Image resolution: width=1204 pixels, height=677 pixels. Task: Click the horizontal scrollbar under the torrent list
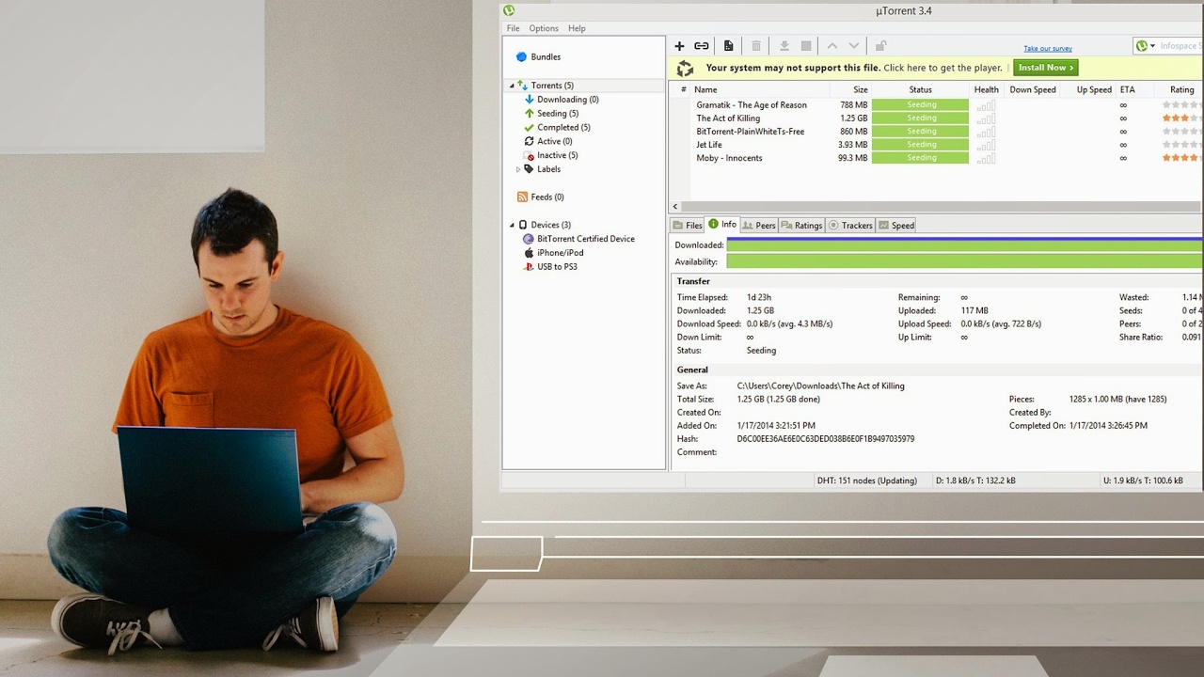pos(942,207)
